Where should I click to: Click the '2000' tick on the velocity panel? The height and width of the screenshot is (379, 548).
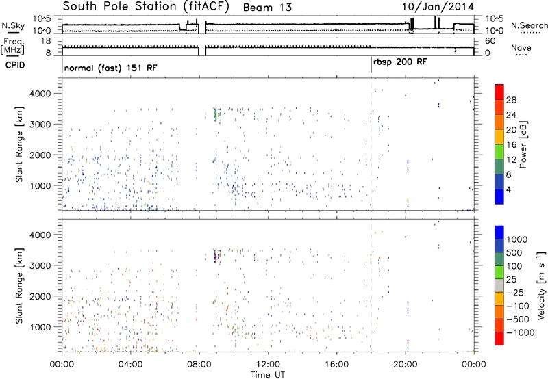point(40,296)
